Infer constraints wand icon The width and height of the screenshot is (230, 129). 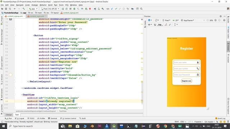coord(170,25)
